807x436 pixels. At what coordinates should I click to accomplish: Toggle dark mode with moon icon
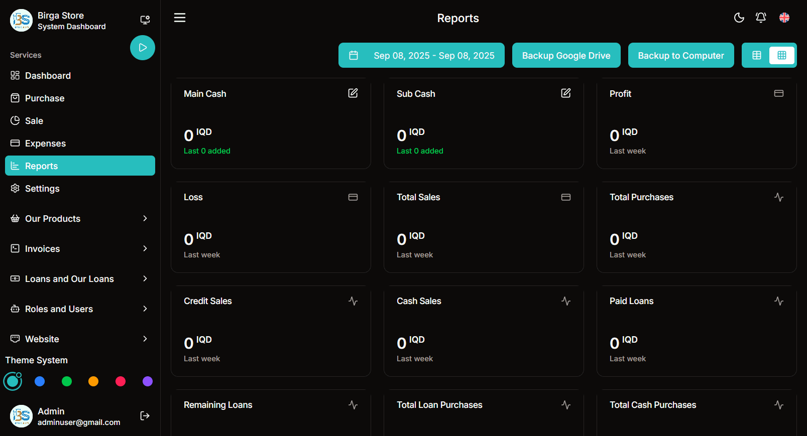click(739, 18)
